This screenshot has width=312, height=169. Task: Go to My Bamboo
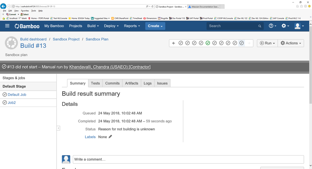(x=54, y=26)
